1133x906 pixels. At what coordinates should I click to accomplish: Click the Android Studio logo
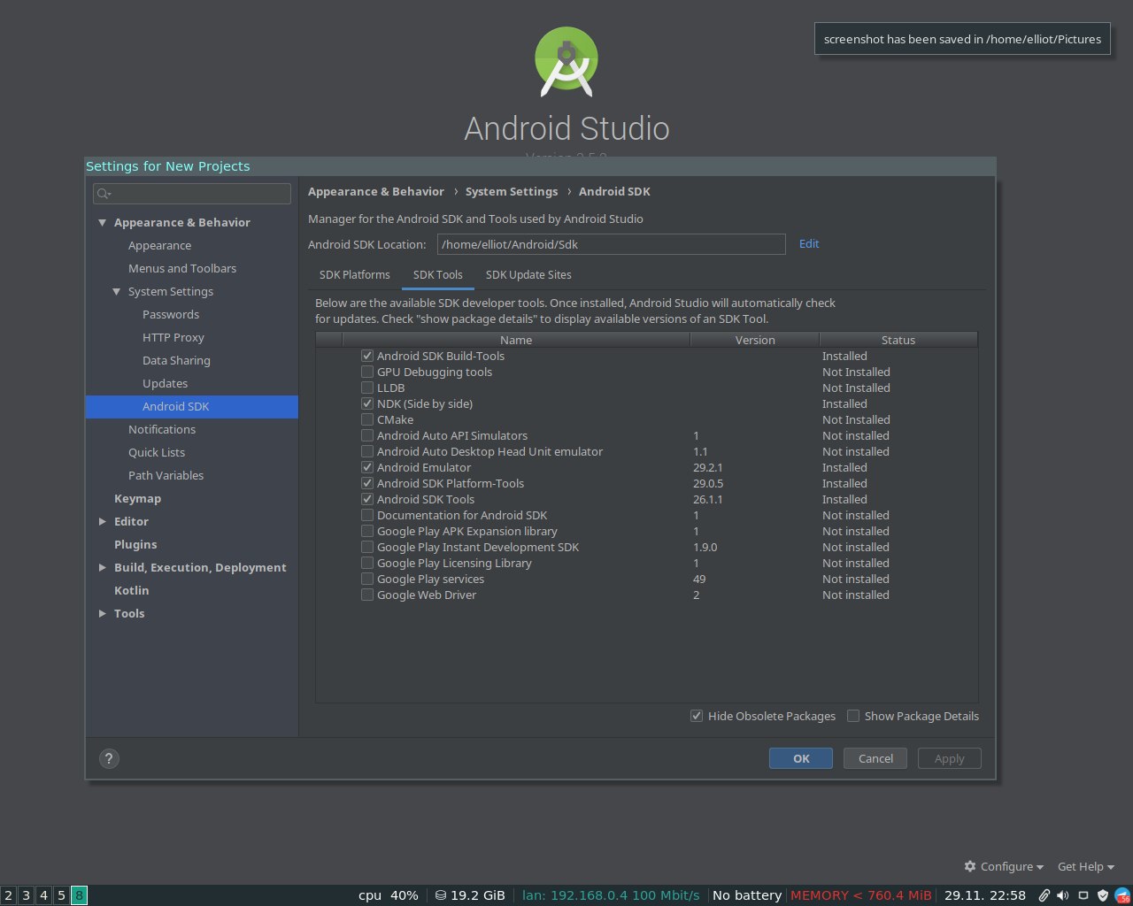566,62
